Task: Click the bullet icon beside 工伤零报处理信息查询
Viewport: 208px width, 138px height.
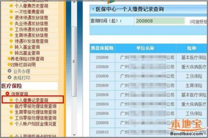Action: coord(11,118)
